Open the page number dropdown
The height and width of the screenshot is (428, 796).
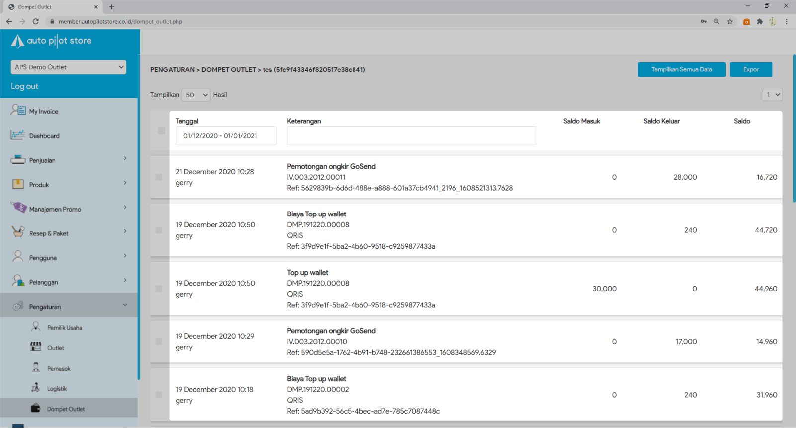(772, 95)
